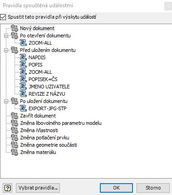The image size is (172, 195).
Task: Click the rule icon next to JMENO UZIVATELE
Action: [x=23, y=87]
